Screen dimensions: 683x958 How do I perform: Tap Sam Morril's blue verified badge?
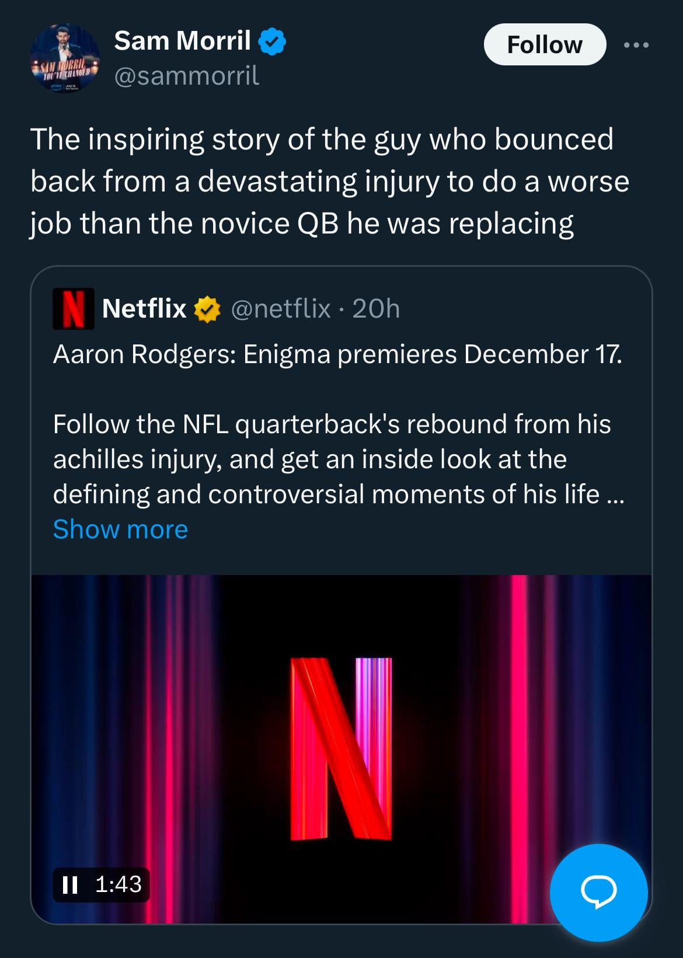272,42
